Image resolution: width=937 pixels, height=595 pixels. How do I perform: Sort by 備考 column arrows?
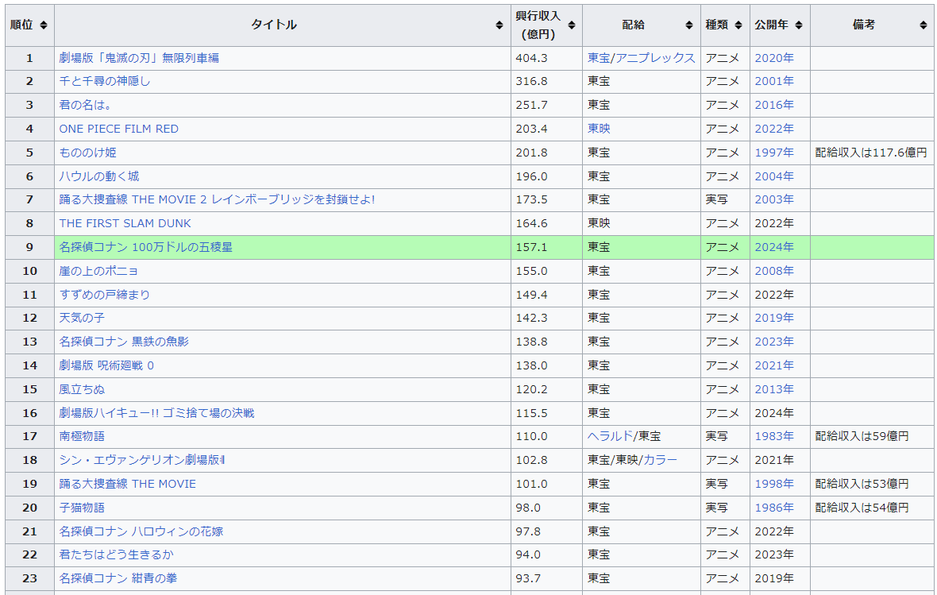(x=923, y=25)
